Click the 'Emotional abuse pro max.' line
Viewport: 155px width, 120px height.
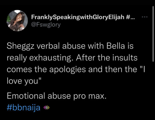(x=57, y=96)
